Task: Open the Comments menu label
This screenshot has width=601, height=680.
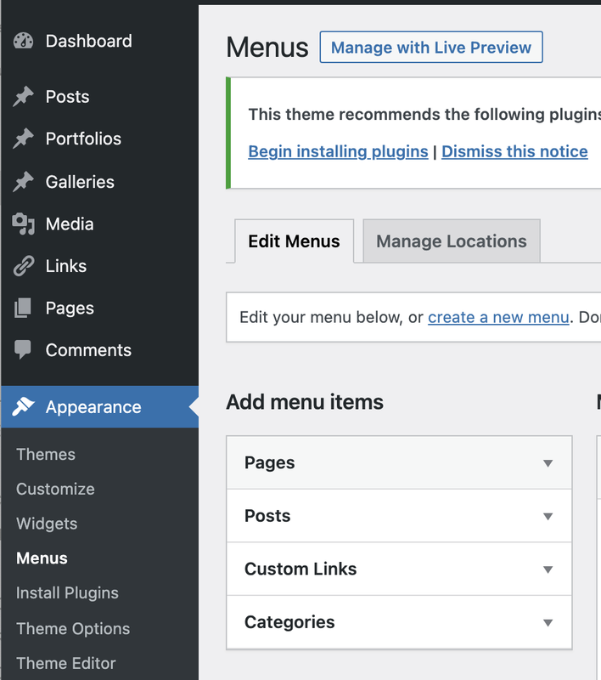Action: point(88,350)
